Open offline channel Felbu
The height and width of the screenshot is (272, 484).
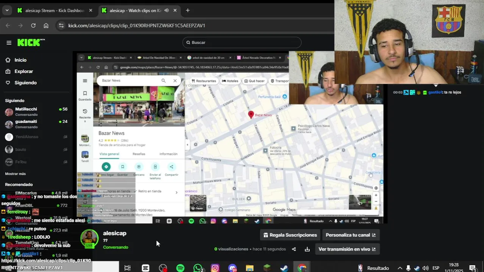tap(36, 162)
